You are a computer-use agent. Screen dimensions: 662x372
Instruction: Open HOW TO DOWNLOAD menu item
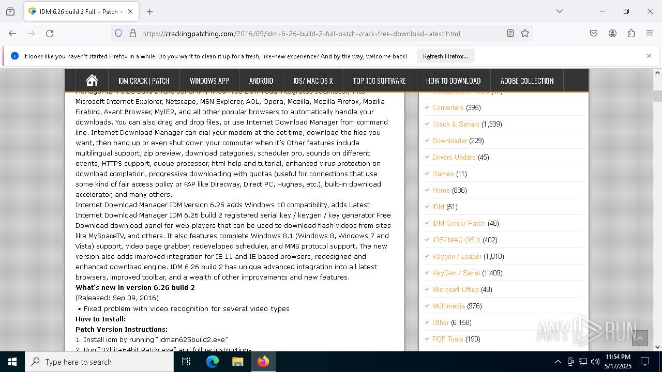click(x=454, y=81)
